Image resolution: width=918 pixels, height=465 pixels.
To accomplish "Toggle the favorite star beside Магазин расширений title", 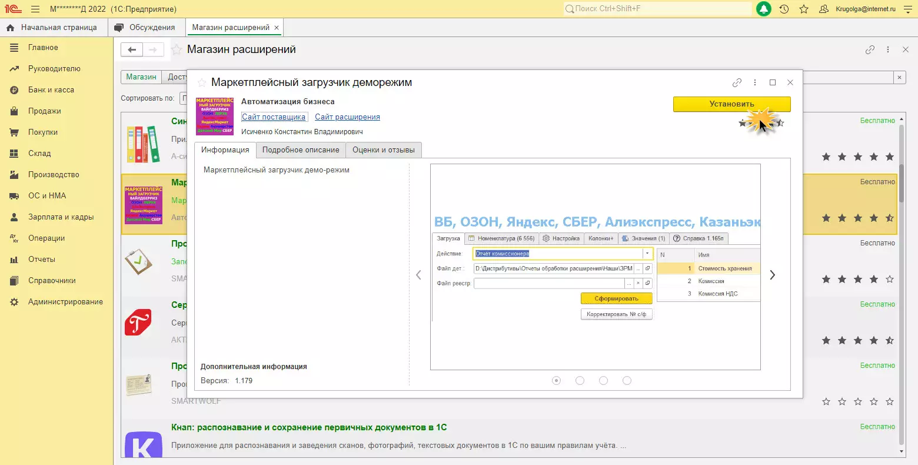I will (177, 50).
